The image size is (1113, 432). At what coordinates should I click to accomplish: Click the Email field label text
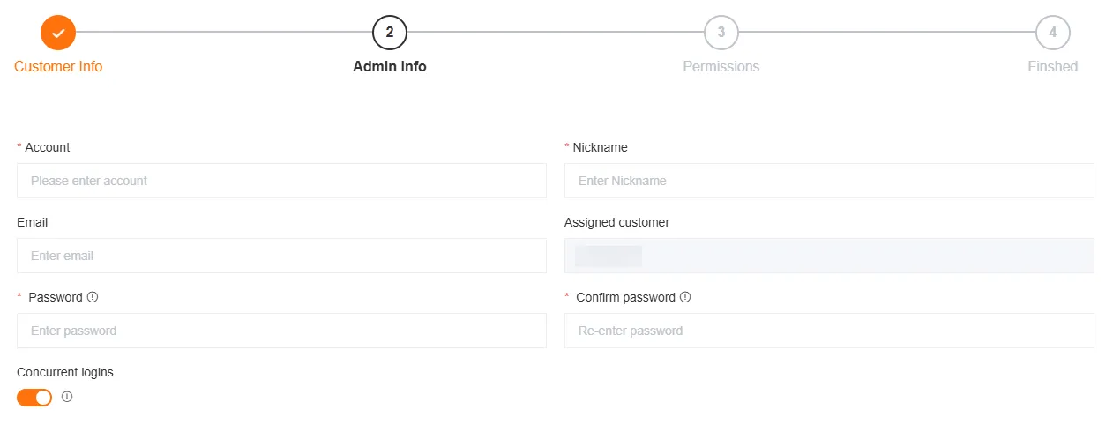pos(33,222)
